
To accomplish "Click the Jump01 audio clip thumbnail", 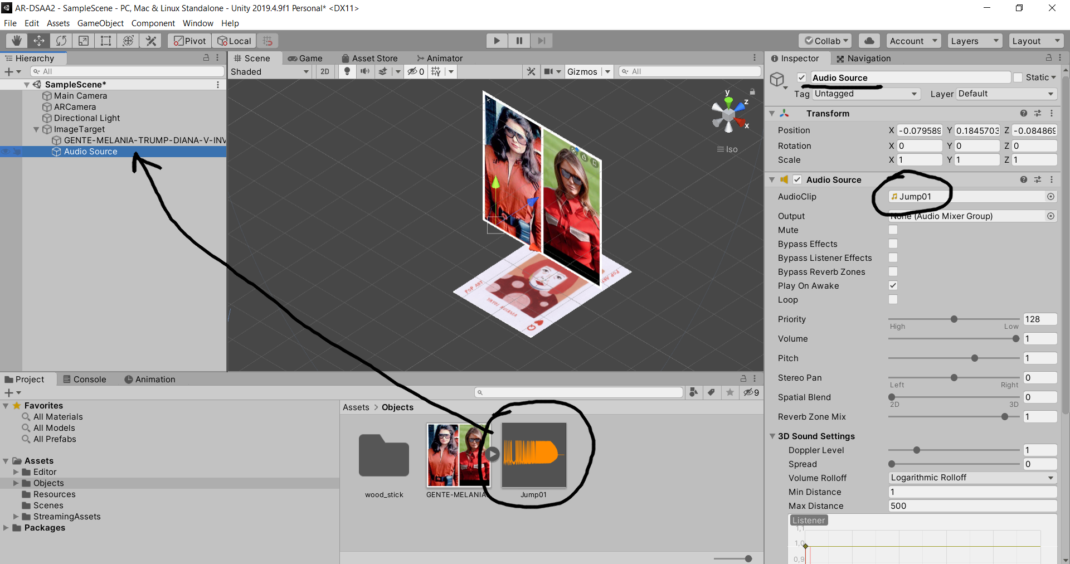I will (x=533, y=455).
